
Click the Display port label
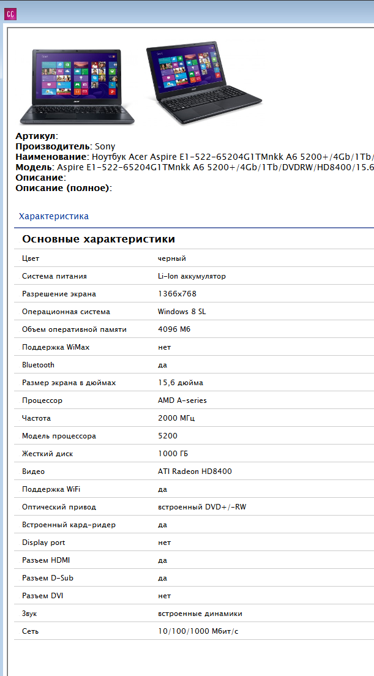(x=43, y=543)
